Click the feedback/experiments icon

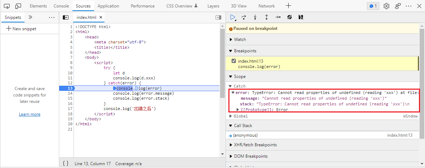(398, 6)
